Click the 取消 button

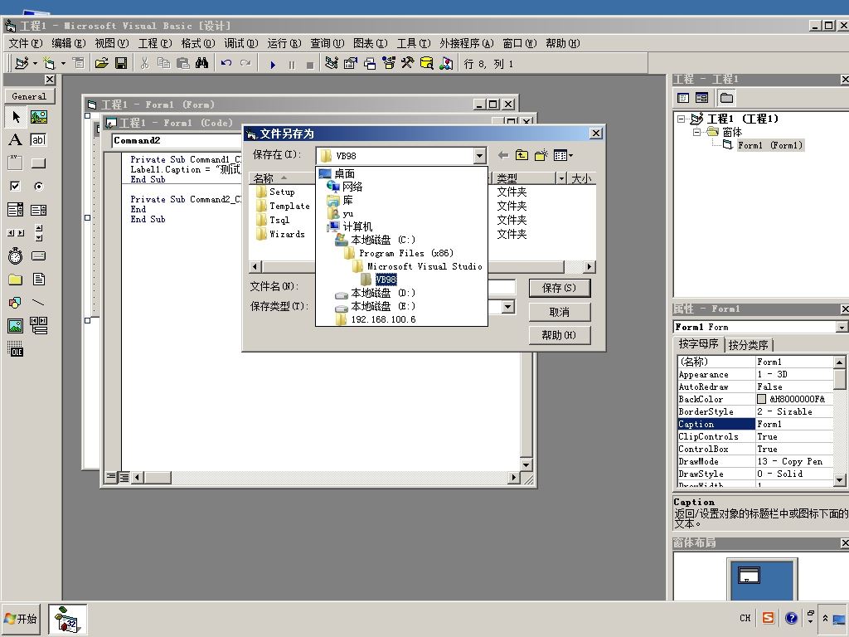[560, 312]
